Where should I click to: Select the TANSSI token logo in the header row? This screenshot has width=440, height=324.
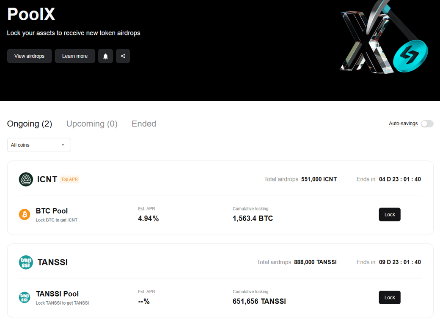tap(25, 262)
